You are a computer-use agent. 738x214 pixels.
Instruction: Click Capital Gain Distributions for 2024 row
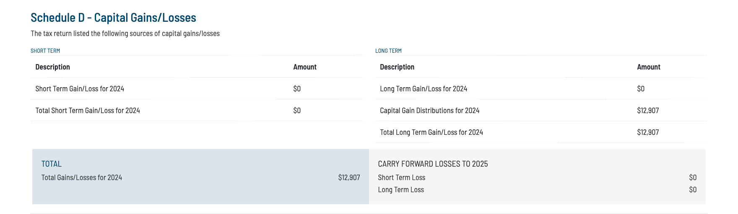point(430,111)
